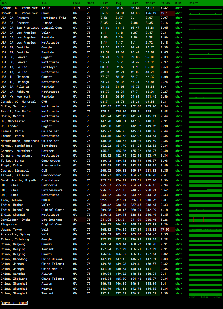Viewport: 223px width, 309px height.
Task: Open the Save as image link
Action: [14, 303]
